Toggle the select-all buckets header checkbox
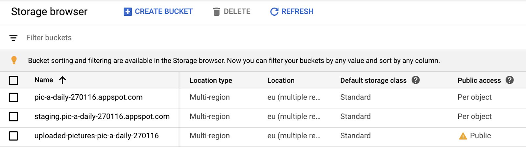 13,80
